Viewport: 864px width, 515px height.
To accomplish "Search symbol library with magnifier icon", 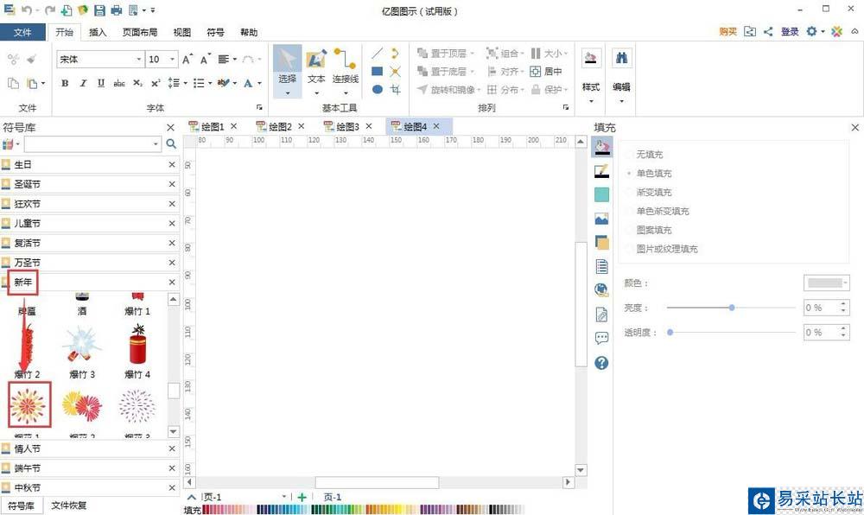I will 171,143.
